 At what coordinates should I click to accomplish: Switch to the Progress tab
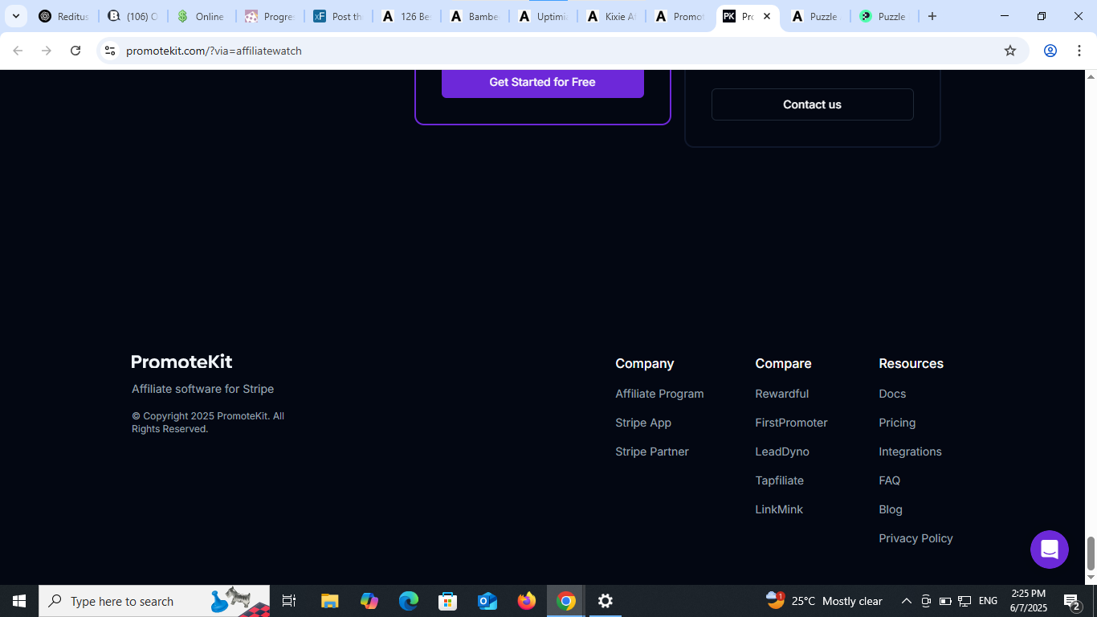pos(270,16)
